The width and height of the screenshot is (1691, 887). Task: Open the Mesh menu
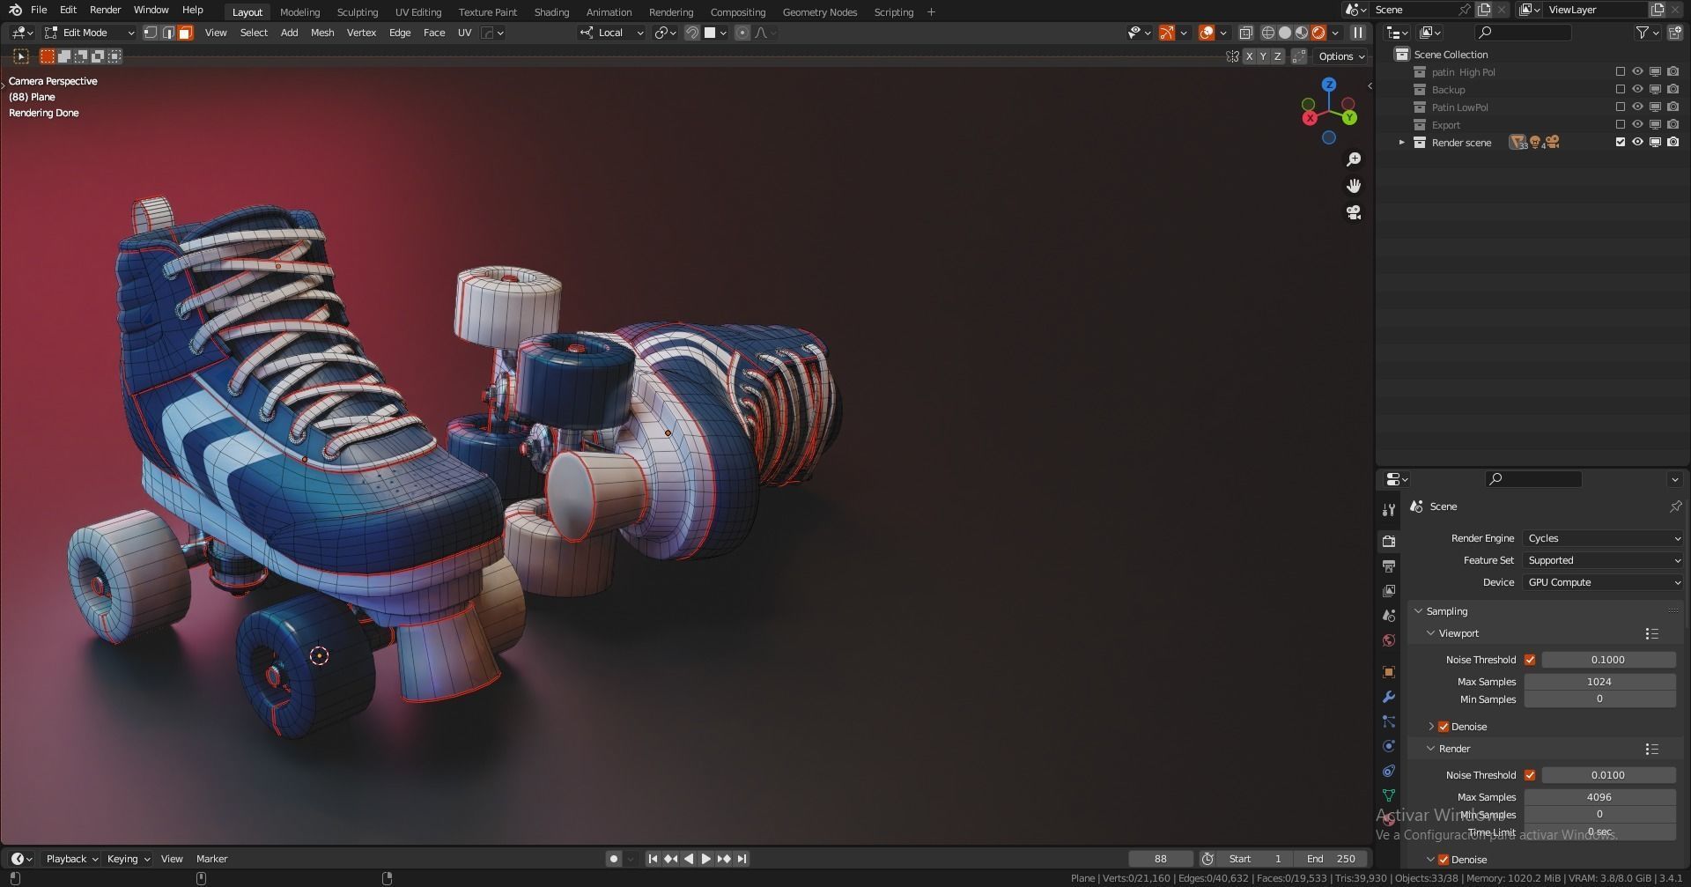click(x=322, y=33)
